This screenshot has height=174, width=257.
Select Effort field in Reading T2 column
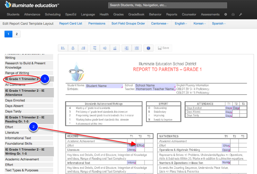point(140,146)
